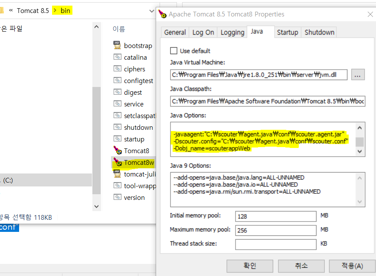Select the Java tab
The height and width of the screenshot is (276, 376).
click(261, 32)
